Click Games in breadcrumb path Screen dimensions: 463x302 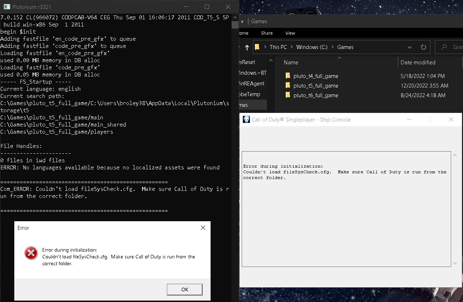(x=345, y=47)
